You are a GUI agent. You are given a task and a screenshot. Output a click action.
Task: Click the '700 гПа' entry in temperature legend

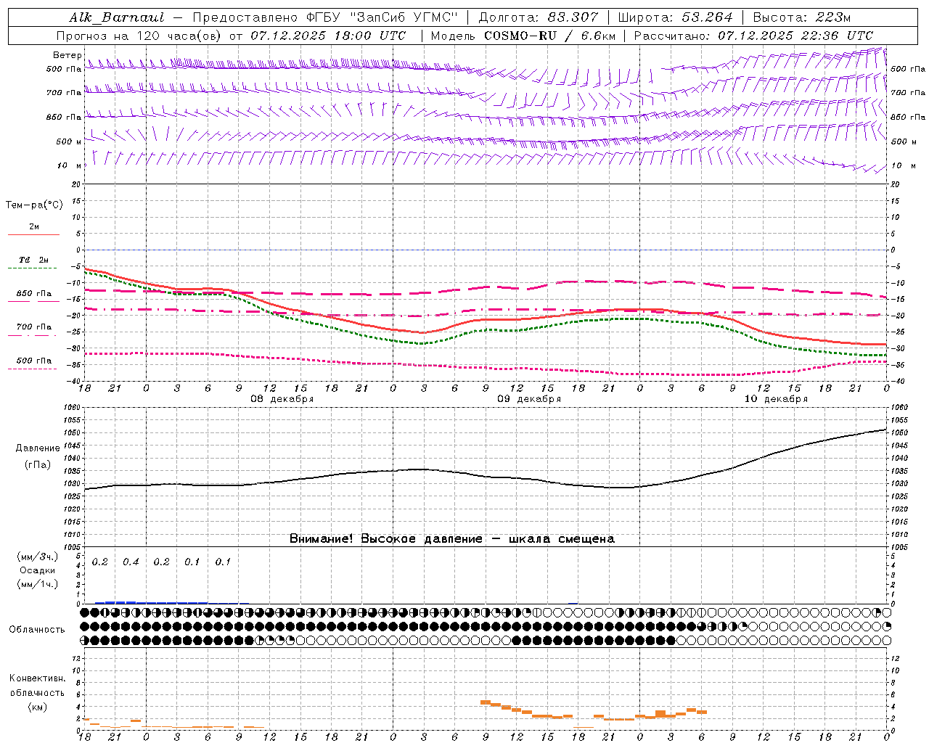(x=34, y=327)
